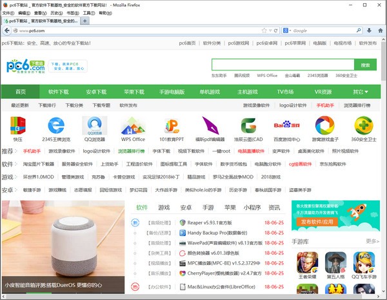Click the site search input box
Viewport: 387px width, 300px height.
(x=283, y=65)
